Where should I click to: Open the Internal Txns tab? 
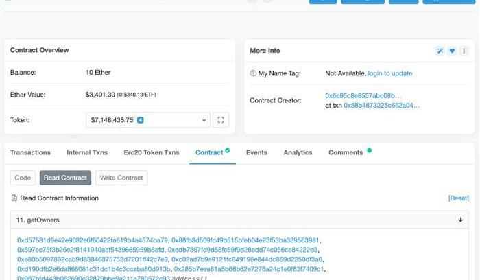pyautogui.click(x=87, y=152)
